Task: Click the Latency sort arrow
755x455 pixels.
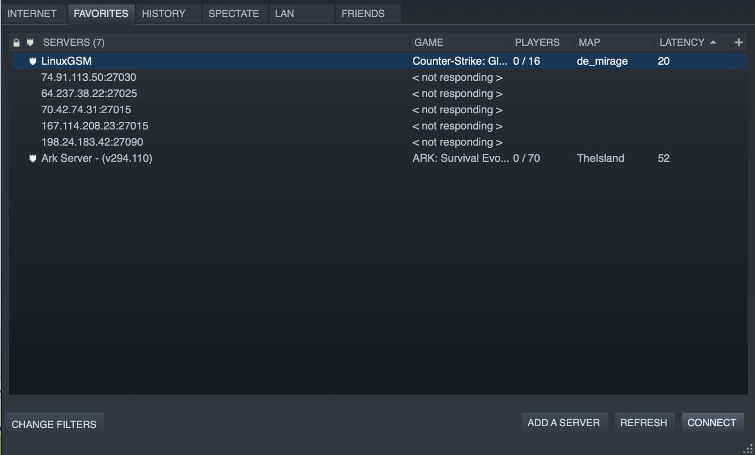Action: [x=713, y=42]
